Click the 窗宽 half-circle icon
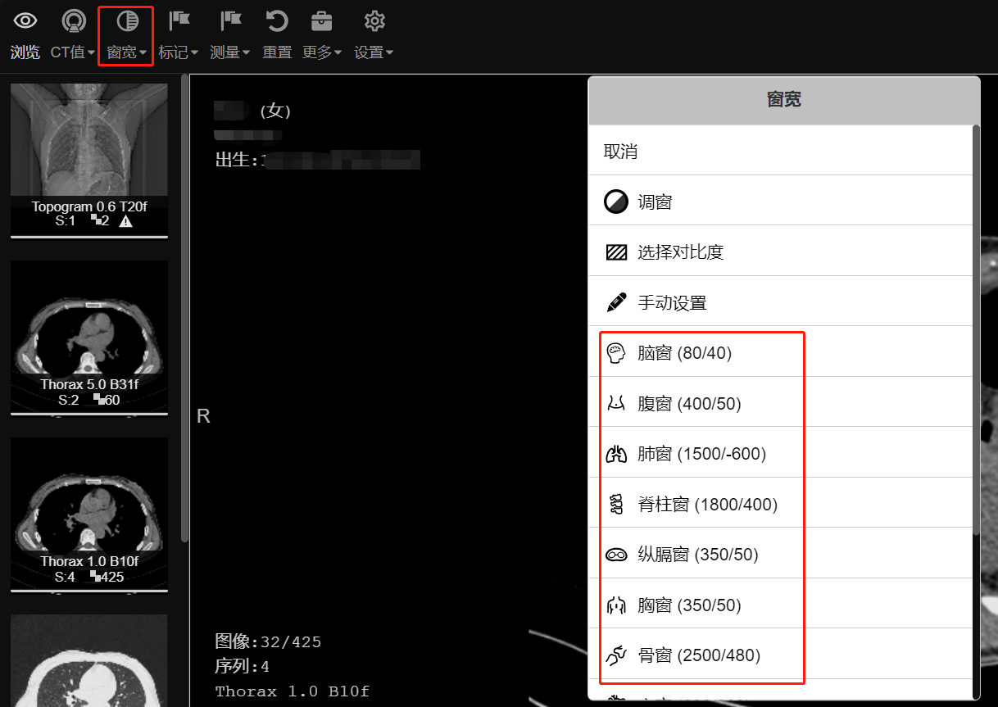The image size is (998, 707). [126, 20]
